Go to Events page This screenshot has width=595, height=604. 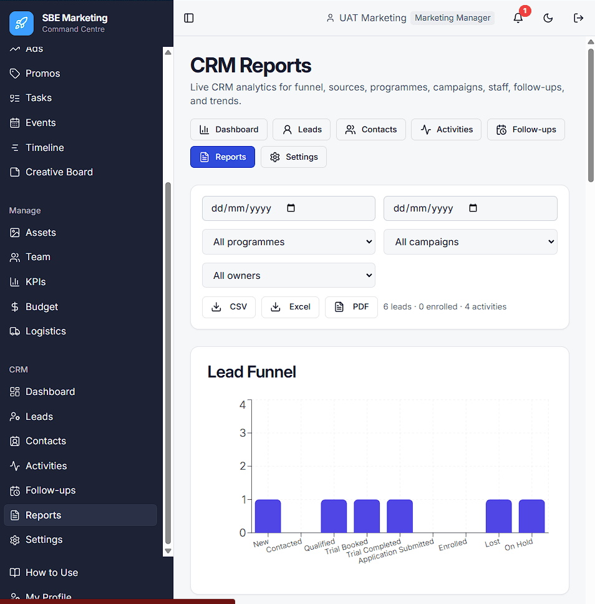(x=80, y=123)
